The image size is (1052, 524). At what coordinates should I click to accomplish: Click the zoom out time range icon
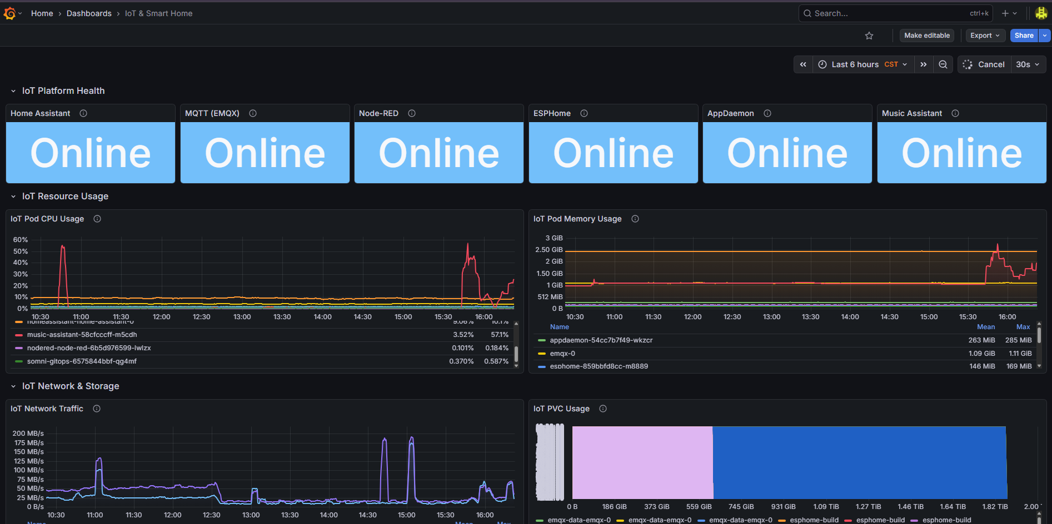[943, 64]
